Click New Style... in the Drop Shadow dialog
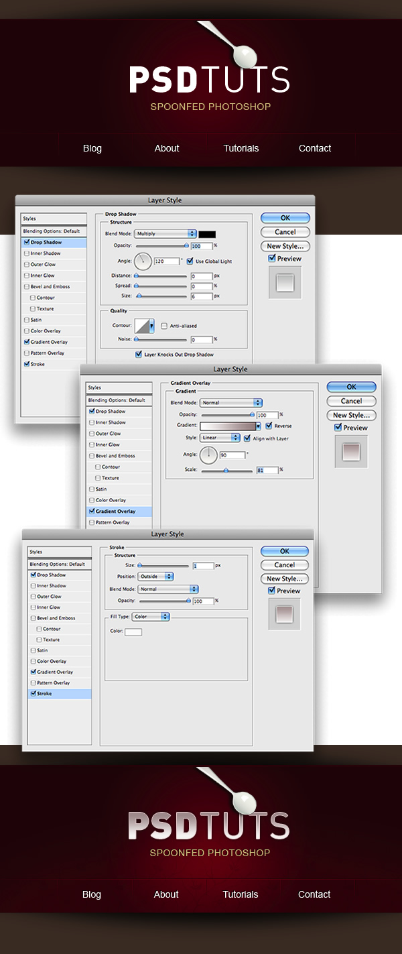The image size is (402, 954). click(285, 246)
